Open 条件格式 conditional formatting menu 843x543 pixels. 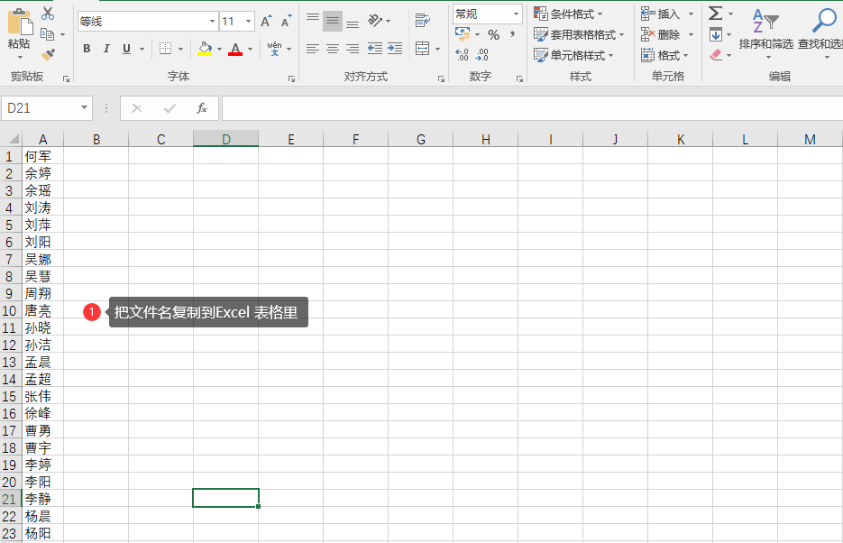point(568,14)
